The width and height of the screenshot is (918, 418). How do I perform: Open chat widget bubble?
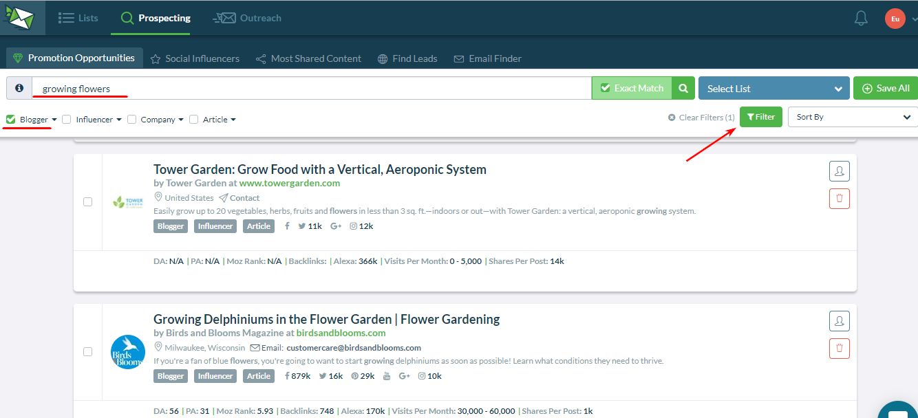[x=897, y=410]
